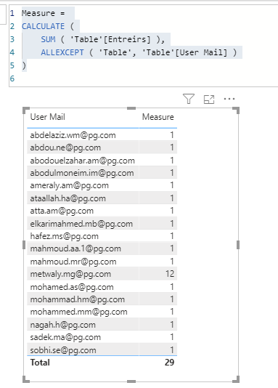Click the total value 29
Image resolution: width=278 pixels, height=388 pixels.
(x=170, y=363)
